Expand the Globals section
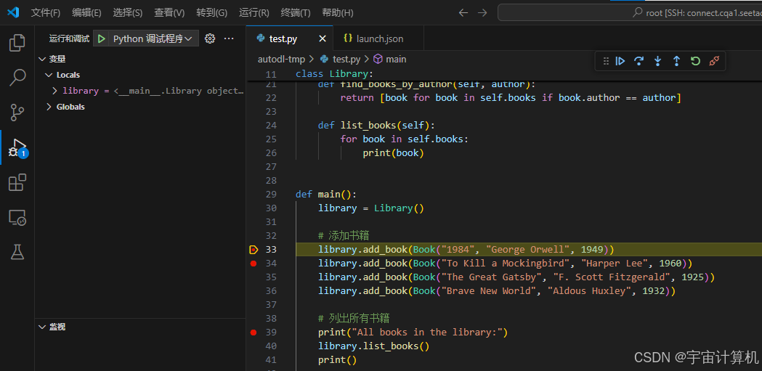Viewport: 762px width, 371px height. tap(49, 107)
